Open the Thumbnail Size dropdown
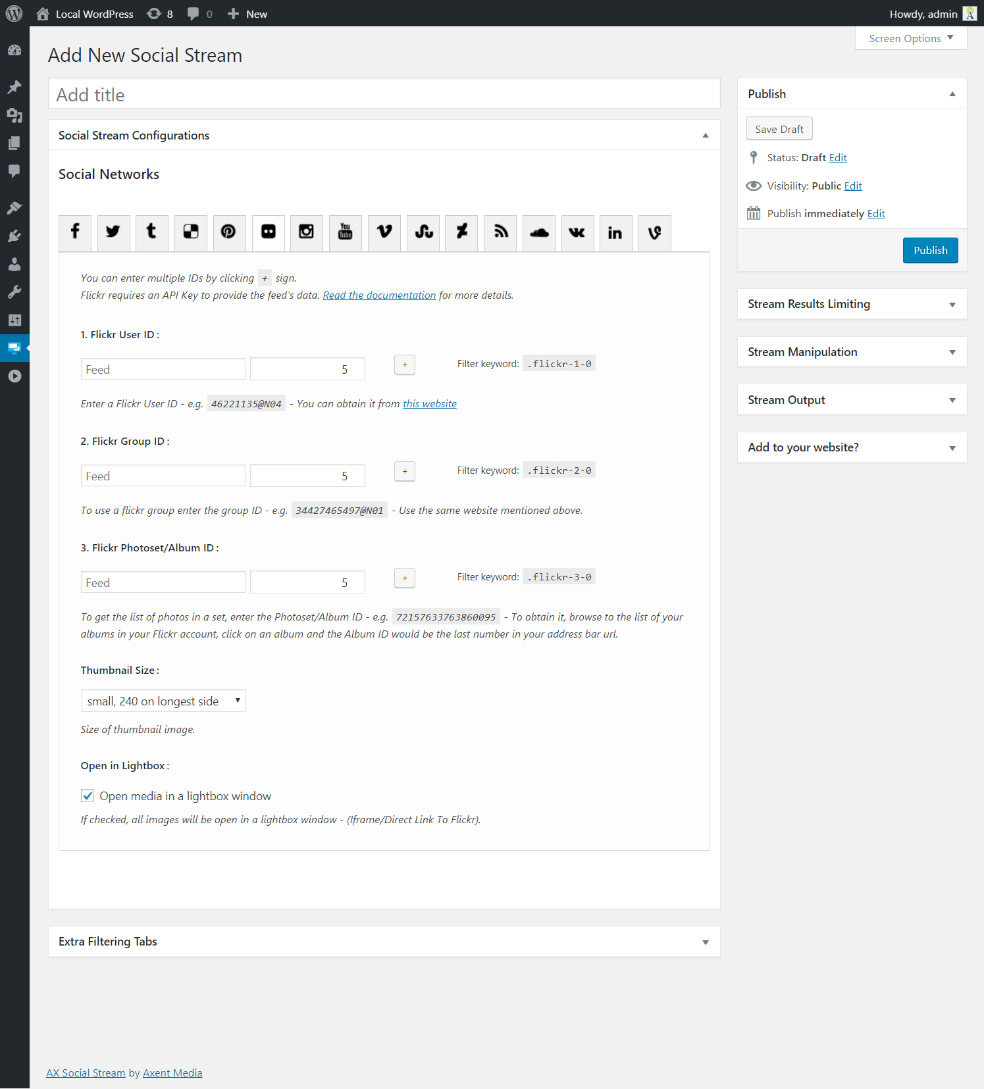 pyautogui.click(x=163, y=701)
